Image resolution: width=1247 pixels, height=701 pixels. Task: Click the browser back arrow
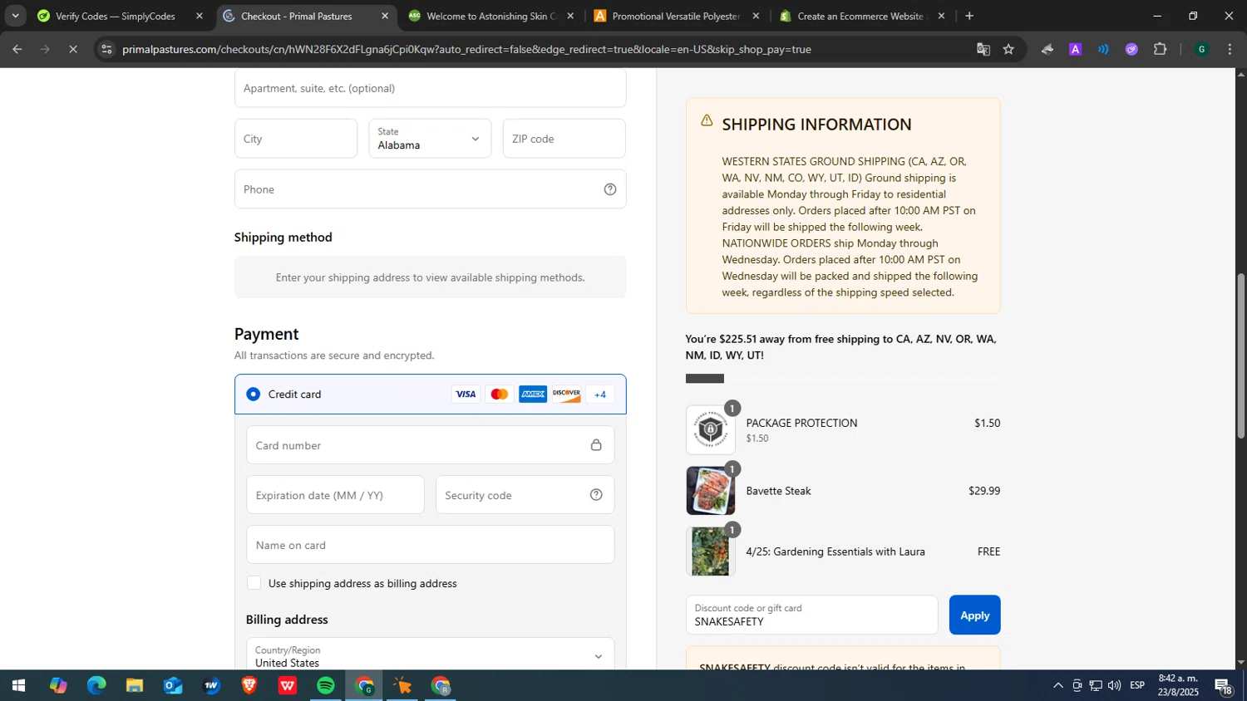(17, 50)
